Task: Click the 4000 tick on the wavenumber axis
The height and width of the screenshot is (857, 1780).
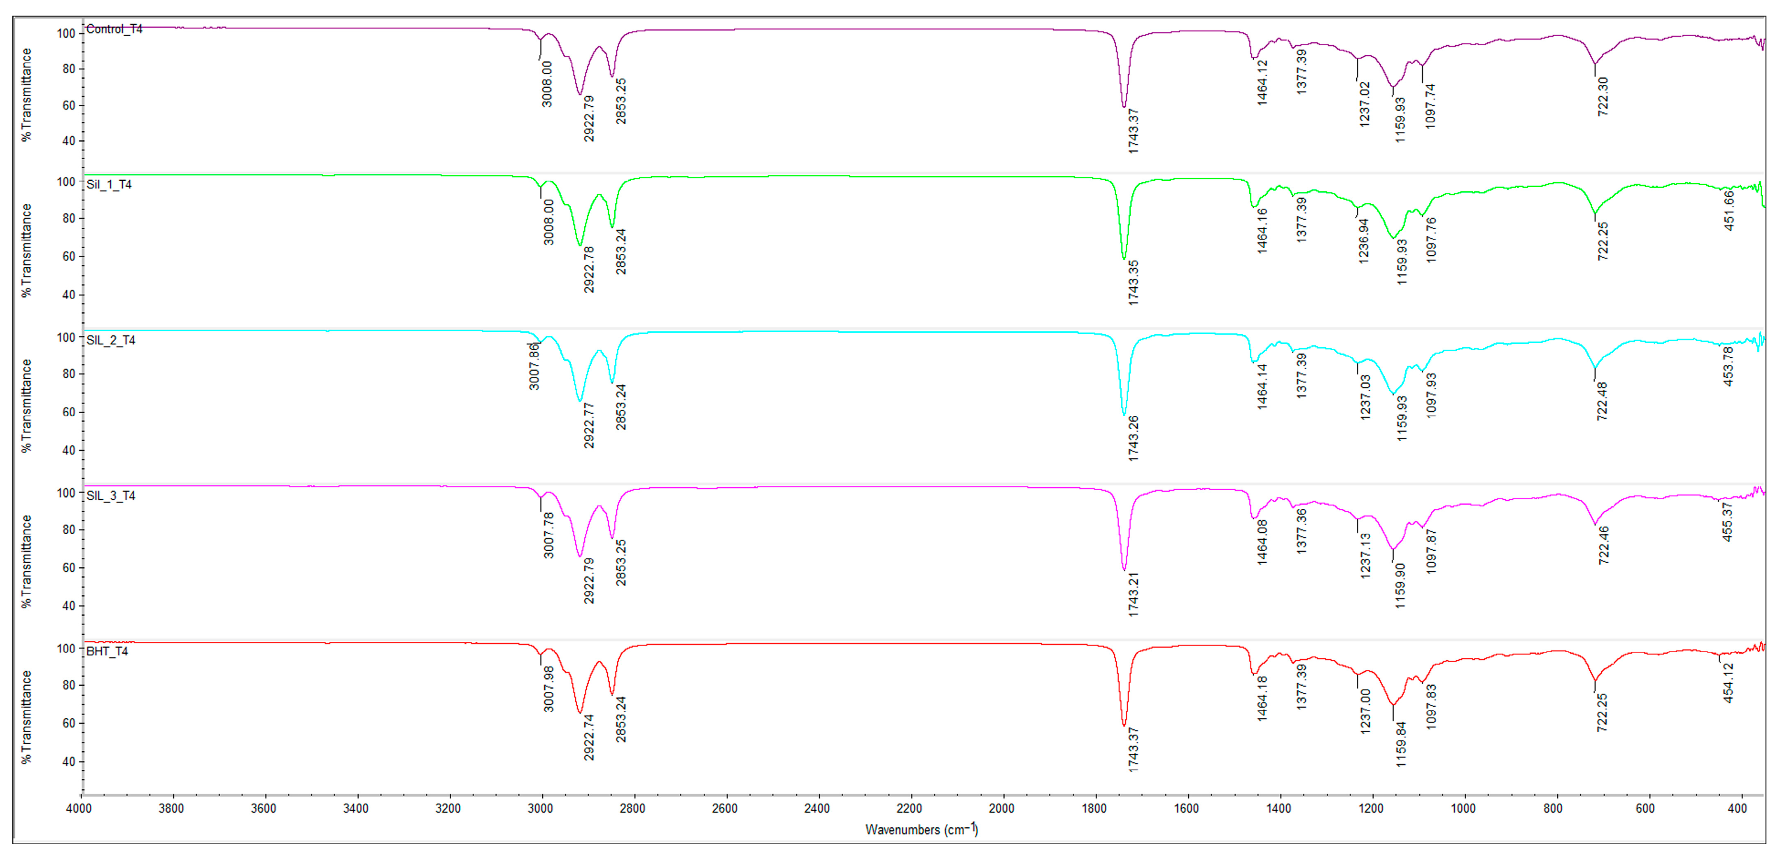Action: [x=79, y=808]
